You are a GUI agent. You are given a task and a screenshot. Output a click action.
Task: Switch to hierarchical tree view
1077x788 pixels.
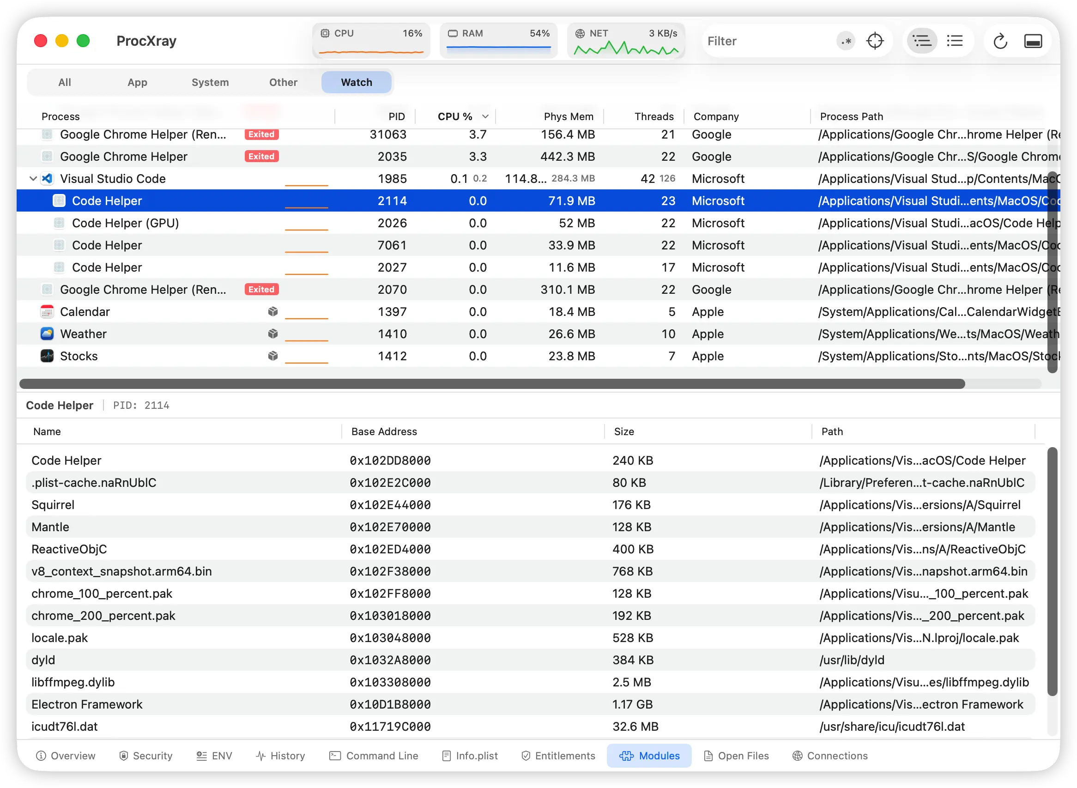click(921, 41)
